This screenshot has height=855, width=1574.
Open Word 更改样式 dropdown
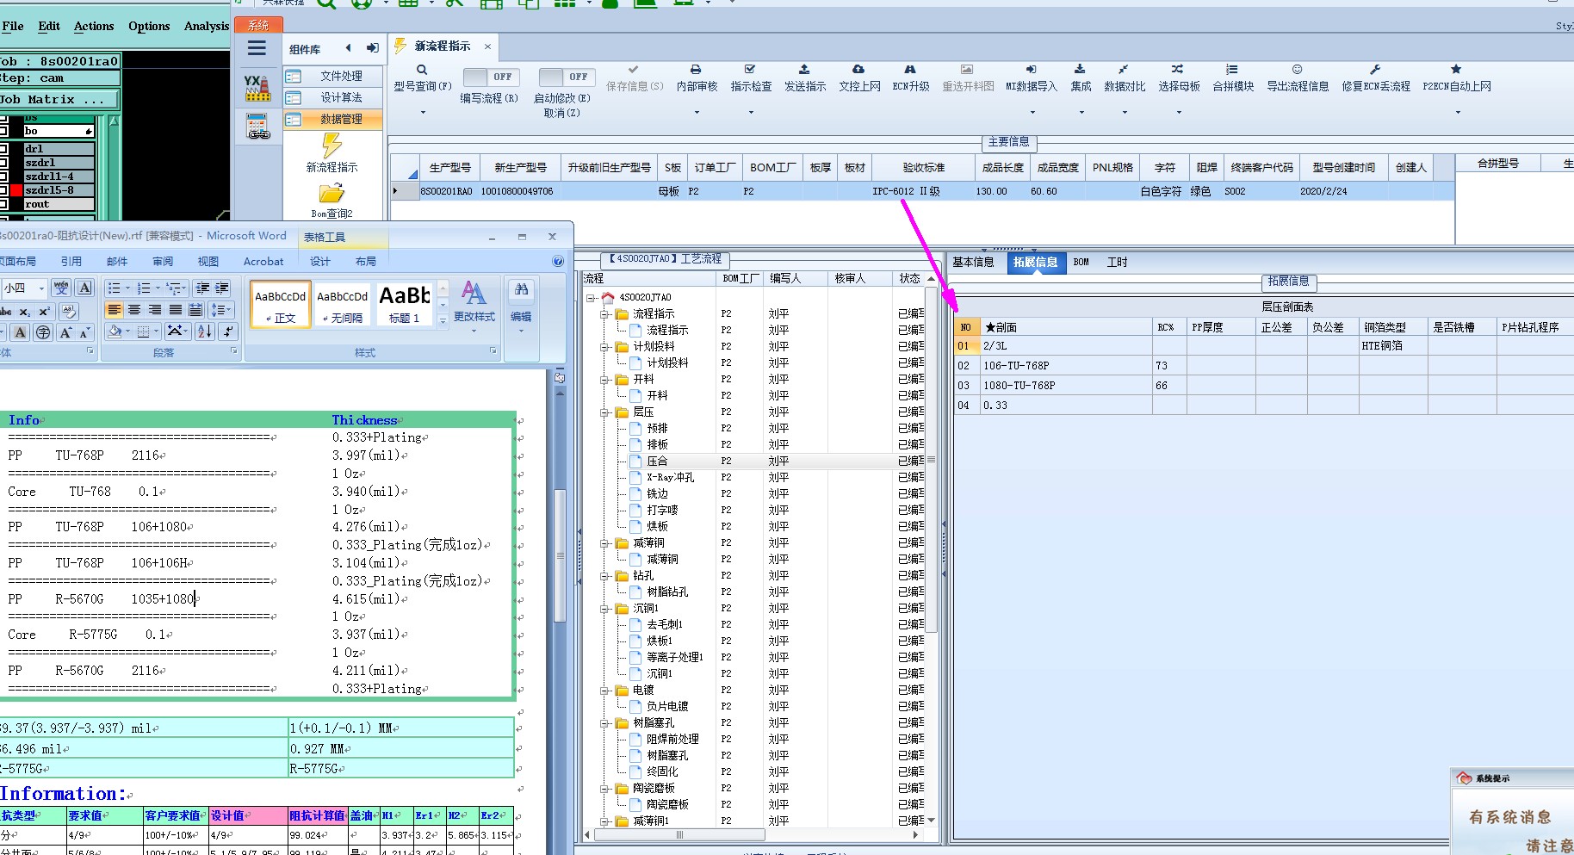coord(474,331)
